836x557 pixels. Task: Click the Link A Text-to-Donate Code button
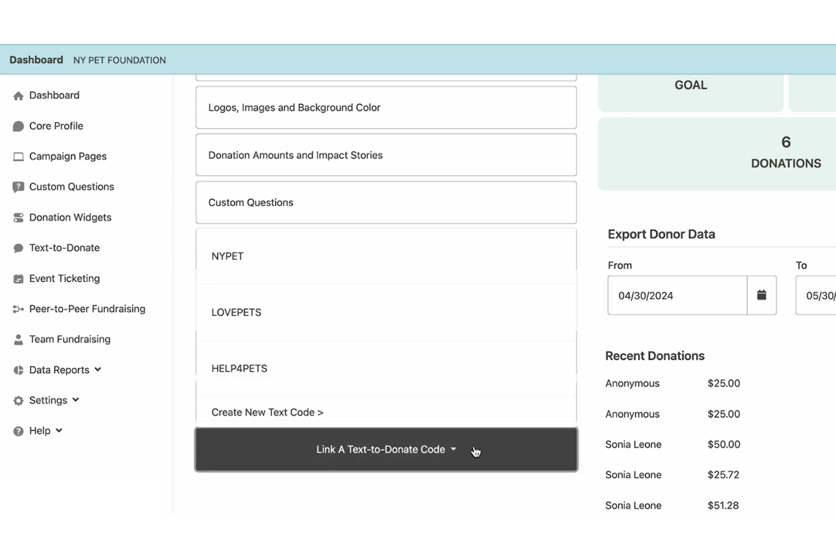(x=386, y=449)
